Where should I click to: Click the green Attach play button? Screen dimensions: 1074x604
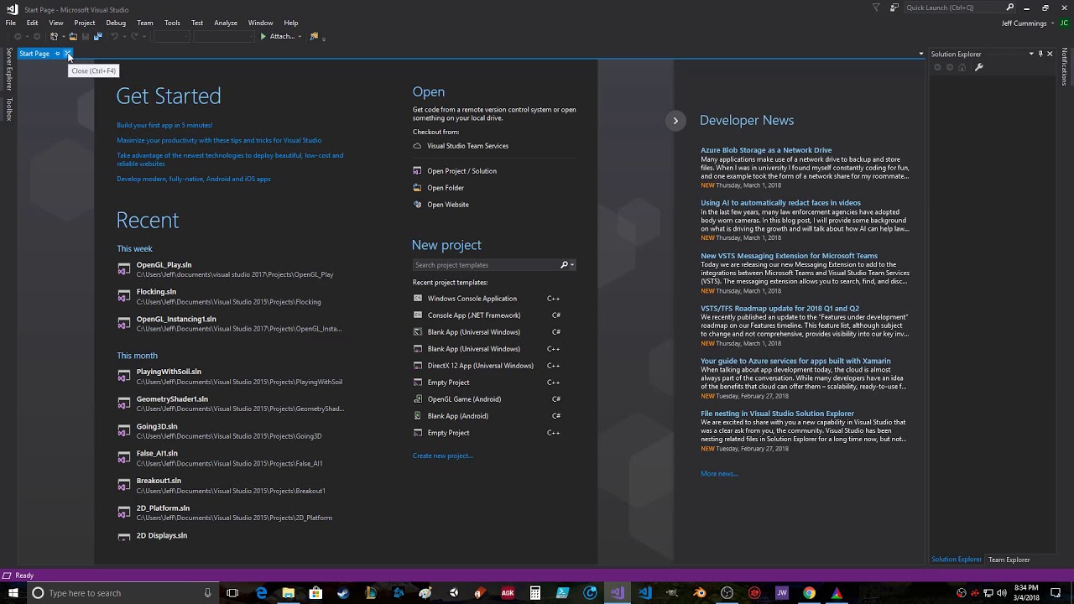(x=263, y=36)
